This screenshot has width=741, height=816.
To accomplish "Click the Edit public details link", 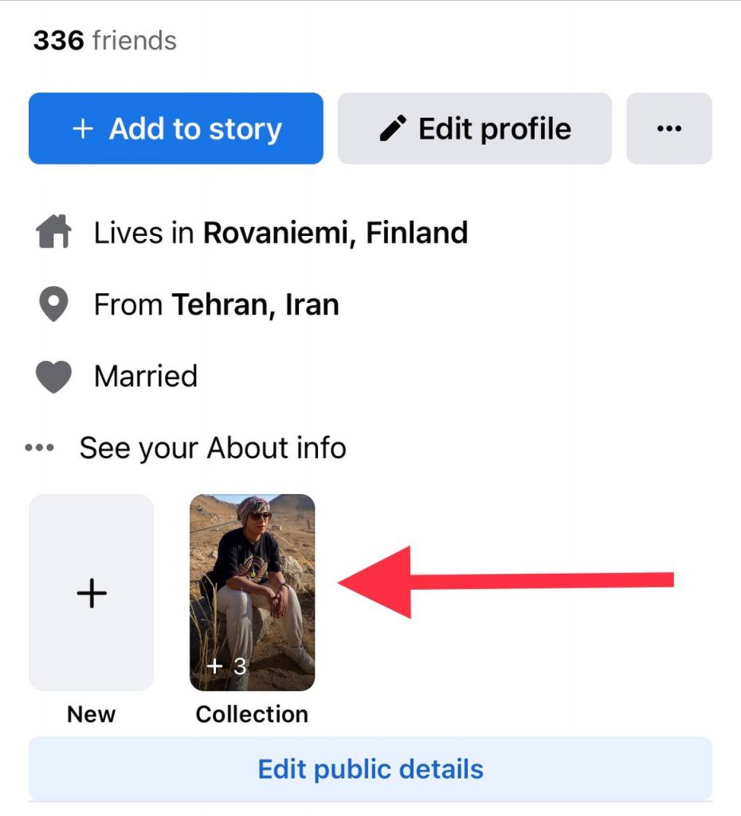I will [x=370, y=768].
